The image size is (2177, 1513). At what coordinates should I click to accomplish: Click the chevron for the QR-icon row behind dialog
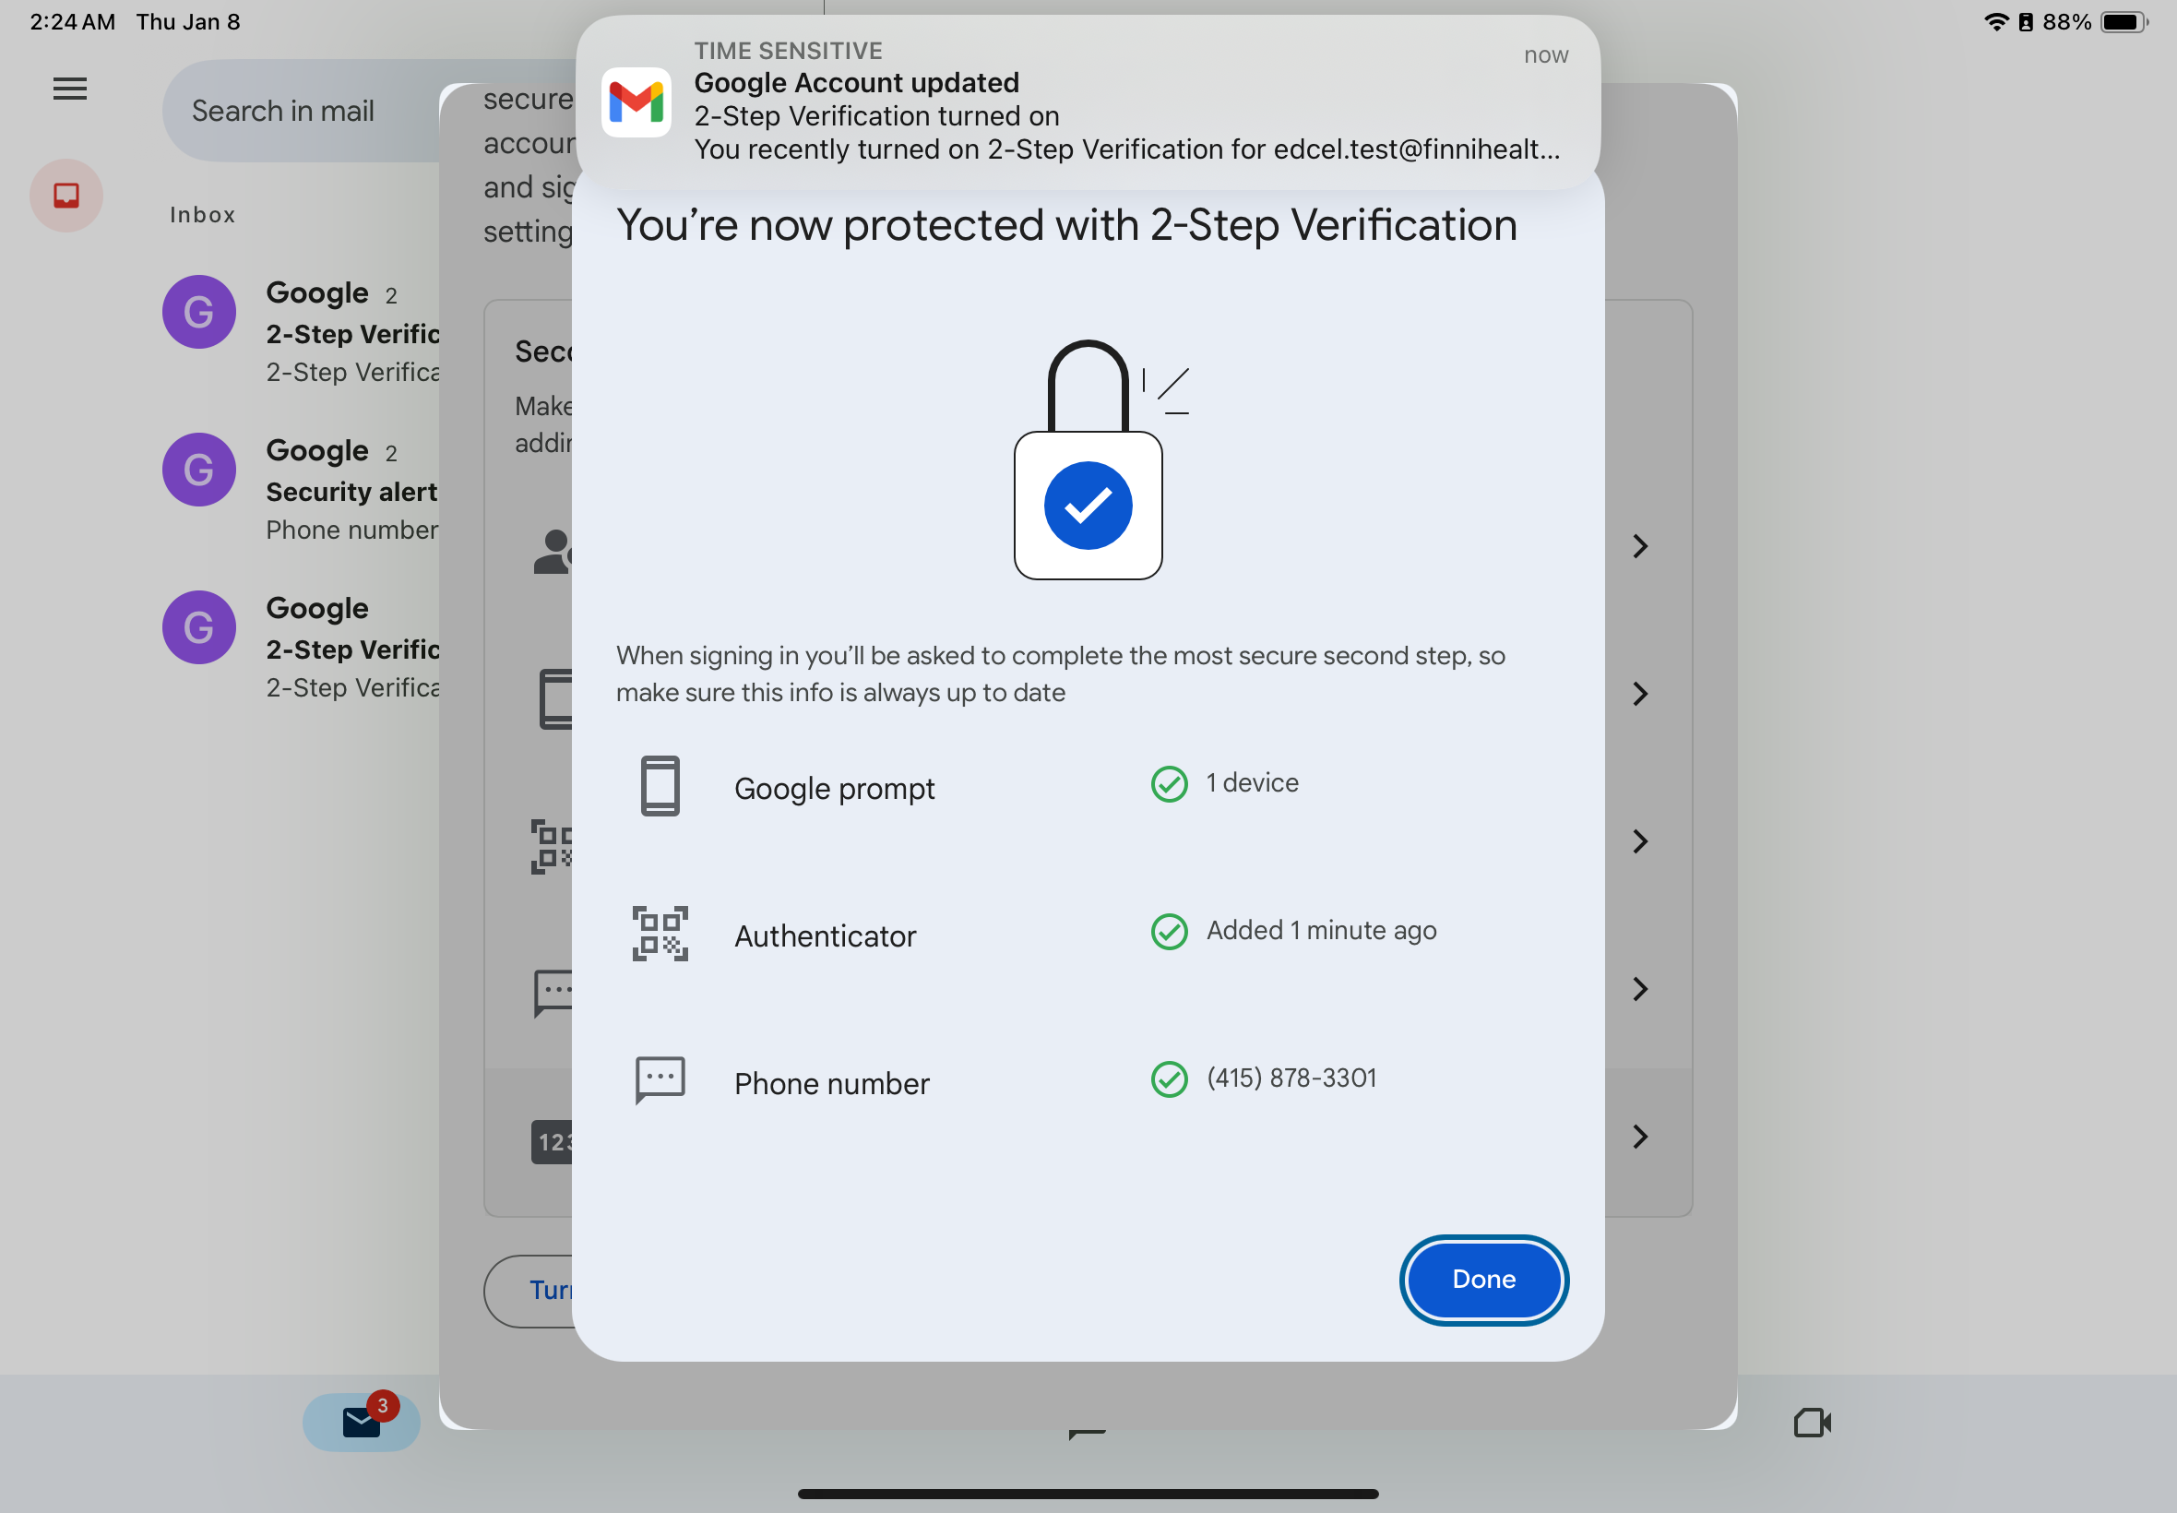(1639, 841)
